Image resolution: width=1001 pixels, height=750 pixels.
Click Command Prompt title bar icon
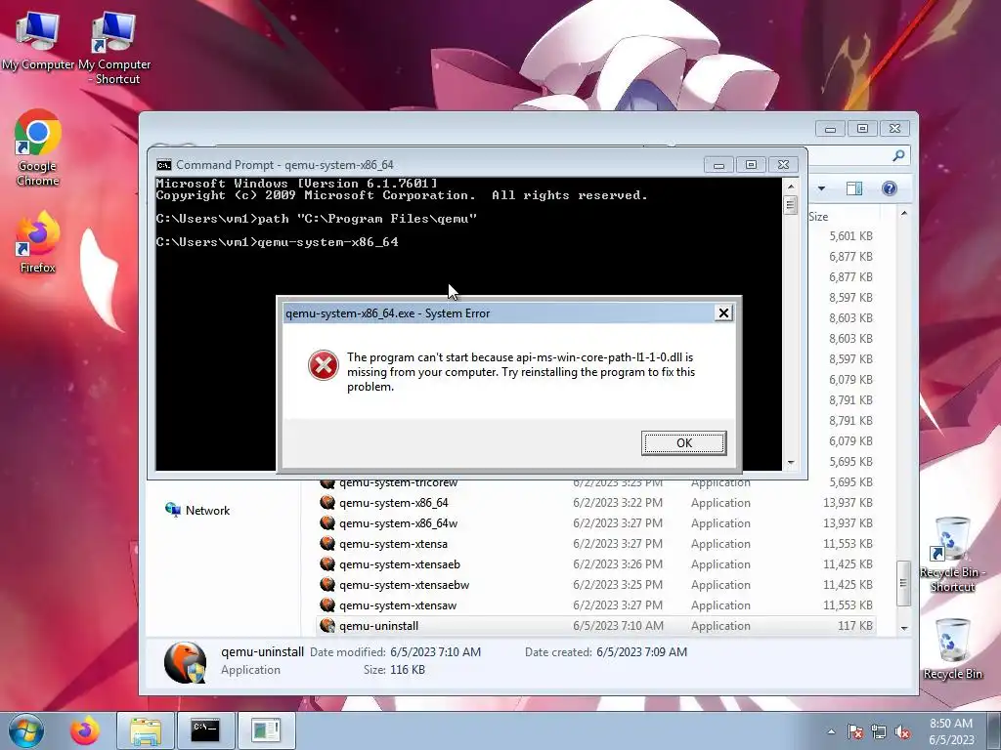(x=164, y=165)
